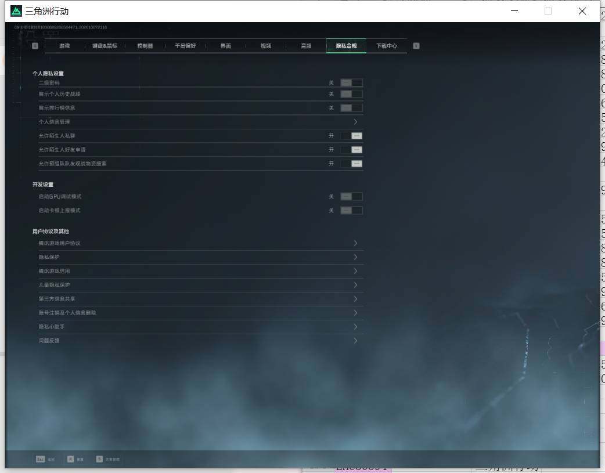Expand the 儿童隐私保护 arrow
605x473 pixels.
point(355,285)
